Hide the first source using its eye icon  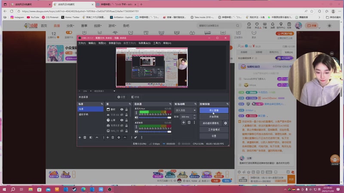click(122, 109)
